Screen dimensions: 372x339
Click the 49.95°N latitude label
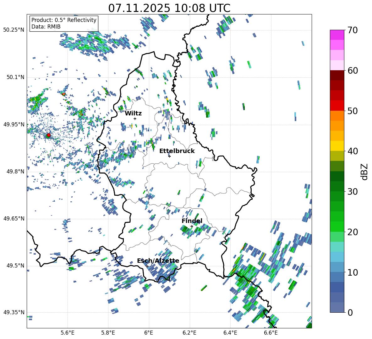coord(14,124)
